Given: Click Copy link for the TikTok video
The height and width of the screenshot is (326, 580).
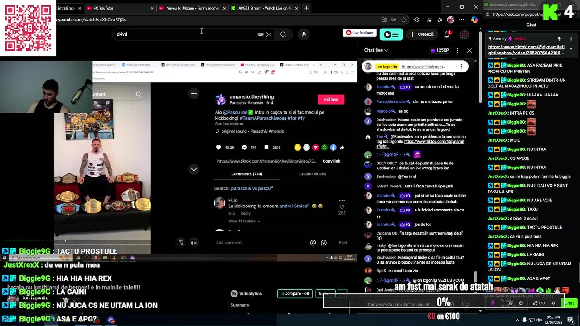Looking at the screenshot, I should (x=331, y=161).
